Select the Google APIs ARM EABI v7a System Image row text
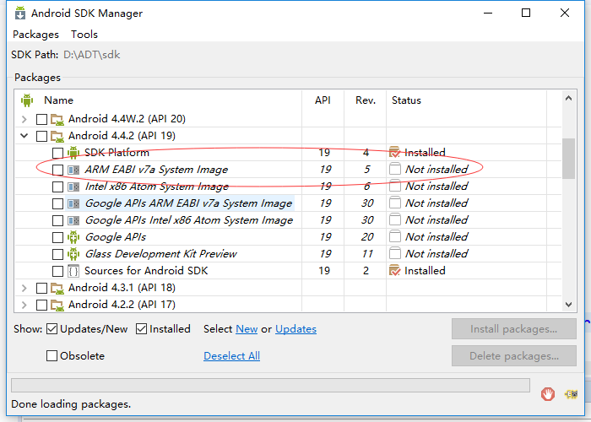Image resolution: width=591 pixels, height=422 pixels. click(x=188, y=203)
